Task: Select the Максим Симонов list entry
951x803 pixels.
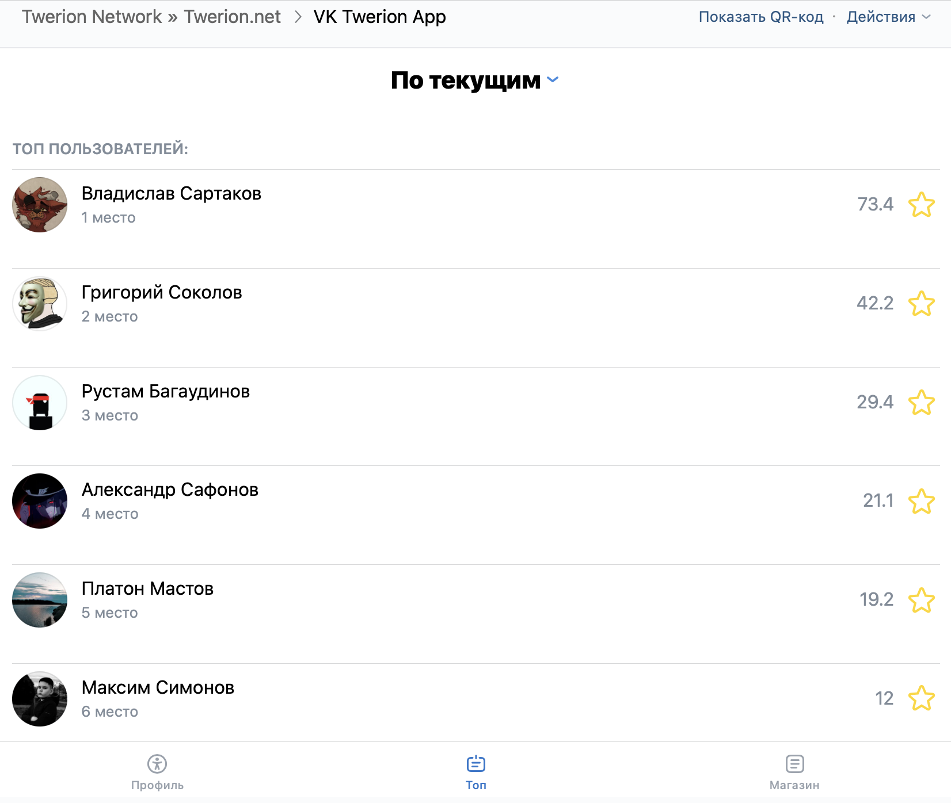Action: pos(476,698)
